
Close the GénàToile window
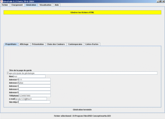(163, 1)
